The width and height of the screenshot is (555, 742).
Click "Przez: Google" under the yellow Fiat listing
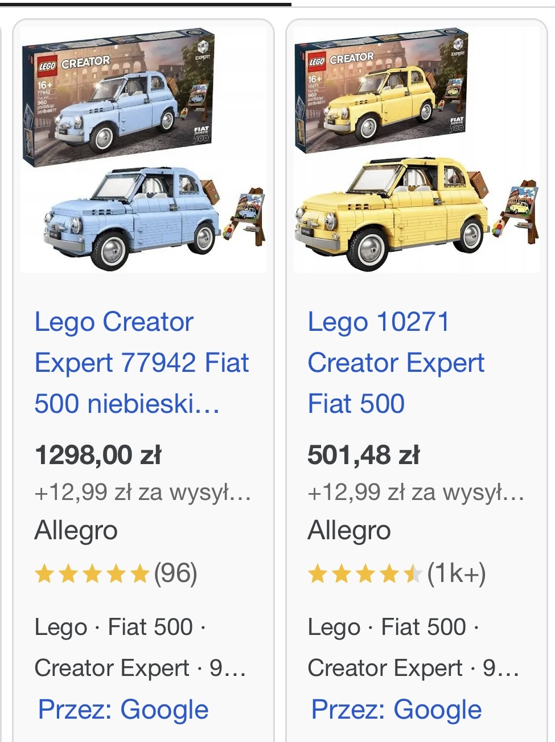pos(397,710)
